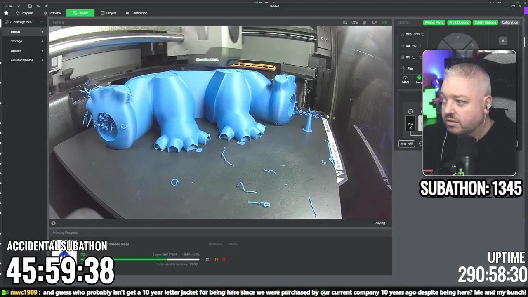Click the Calibration button in Control panel
528x297 pixels.
pos(510,22)
